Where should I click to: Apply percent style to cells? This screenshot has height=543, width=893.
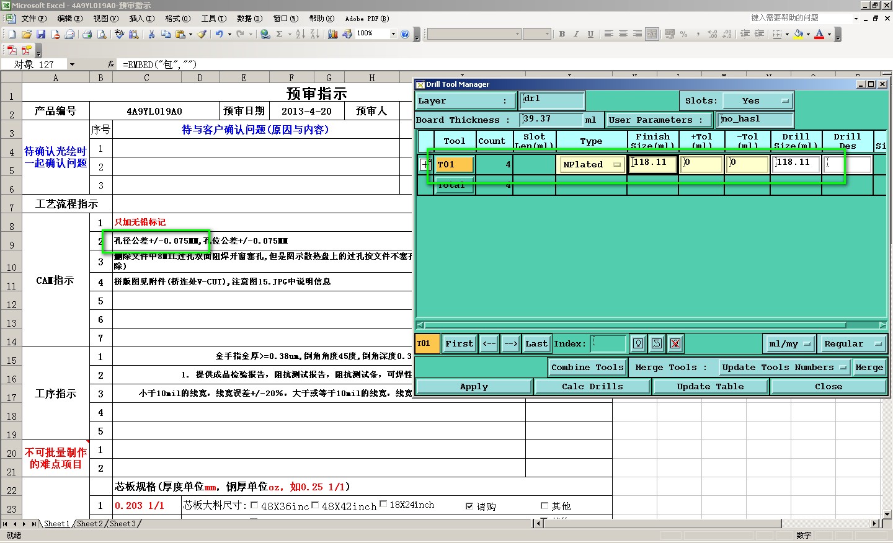pyautogui.click(x=683, y=34)
